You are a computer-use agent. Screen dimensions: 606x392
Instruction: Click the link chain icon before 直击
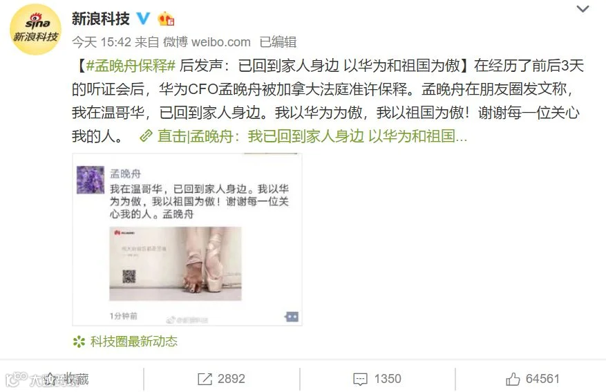[x=146, y=136]
